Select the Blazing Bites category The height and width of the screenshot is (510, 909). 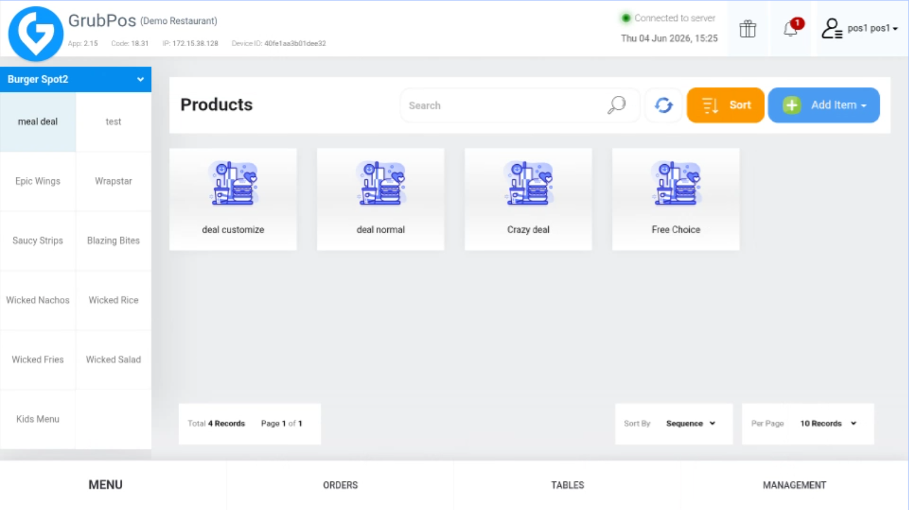point(113,241)
